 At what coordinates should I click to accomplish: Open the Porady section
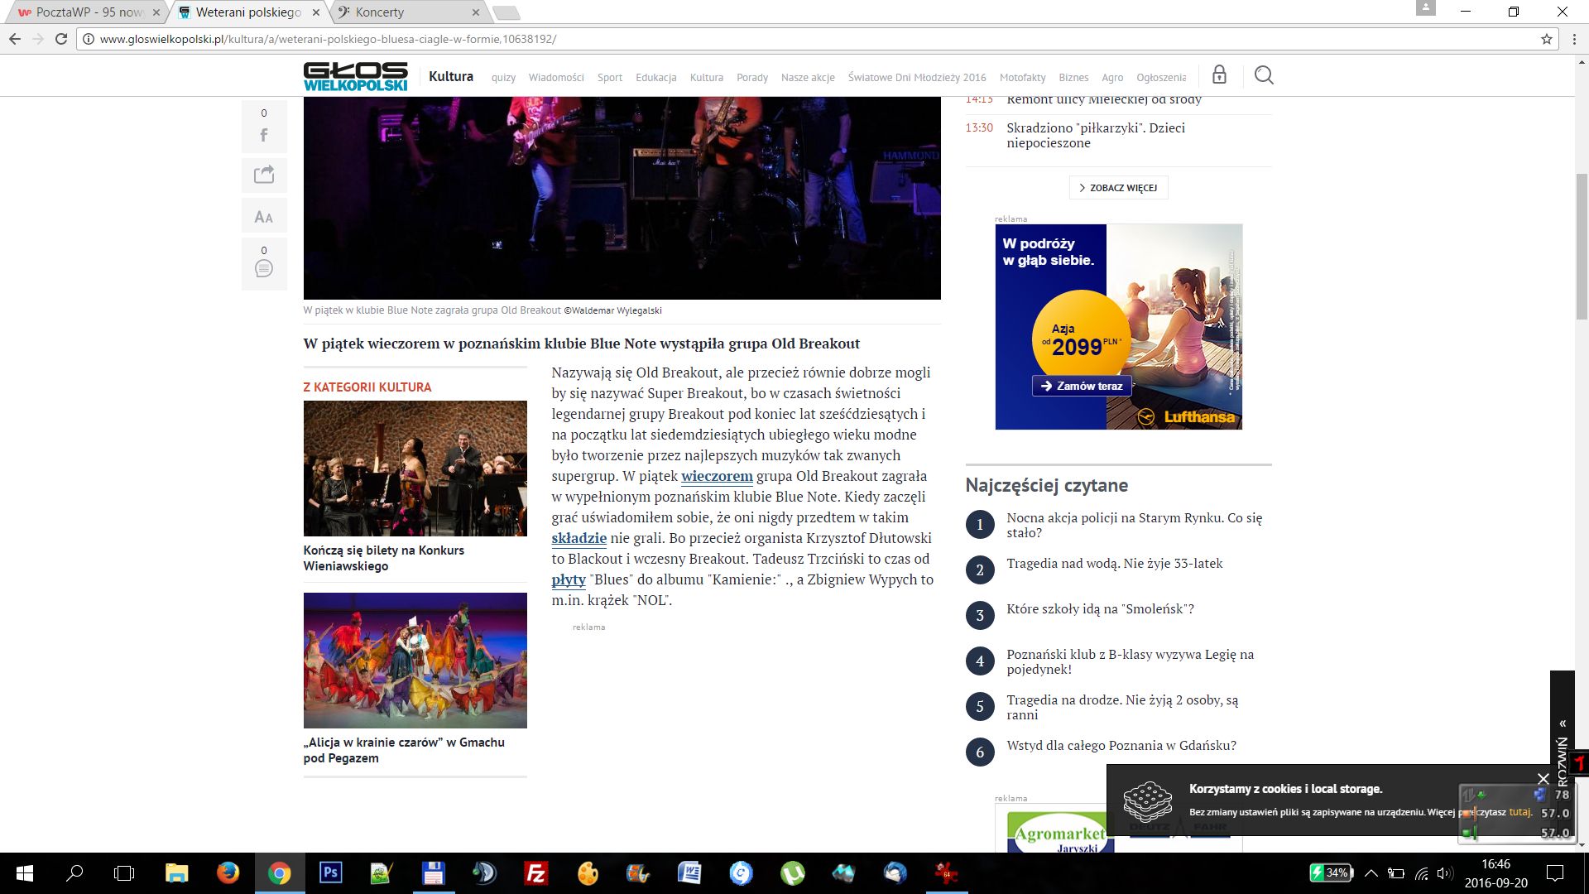[x=752, y=78]
